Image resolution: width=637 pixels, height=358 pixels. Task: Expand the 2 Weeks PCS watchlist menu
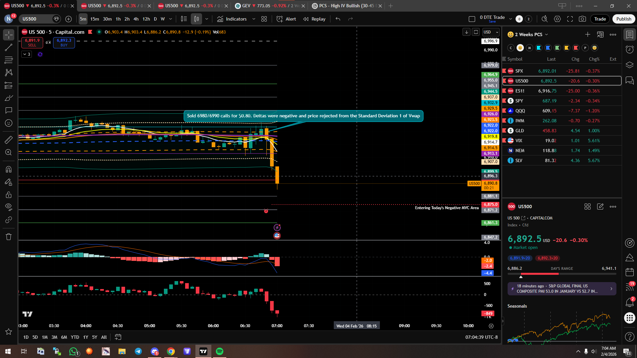coord(531,34)
